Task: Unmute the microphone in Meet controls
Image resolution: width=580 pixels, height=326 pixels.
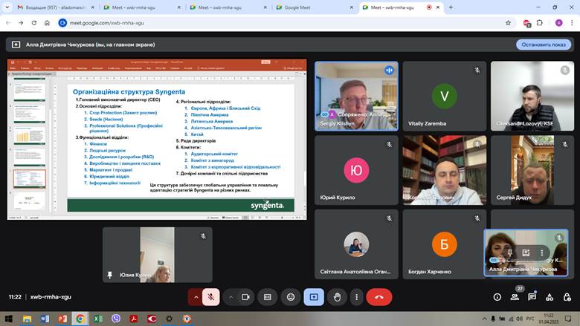Action: [211, 296]
